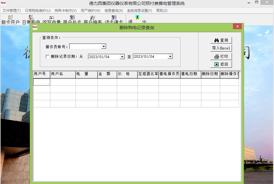Screen dimensions: 274x184
Task: Open the end date picker dropdown
Action: point(170,57)
